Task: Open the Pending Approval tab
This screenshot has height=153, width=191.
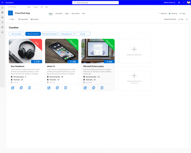Action: [x=66, y=34]
